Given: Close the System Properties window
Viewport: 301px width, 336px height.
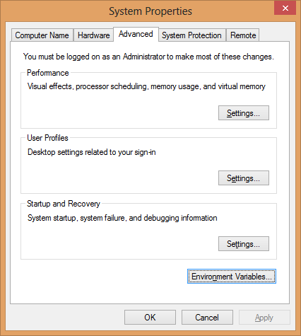Looking at the screenshot, I should [285, 8].
